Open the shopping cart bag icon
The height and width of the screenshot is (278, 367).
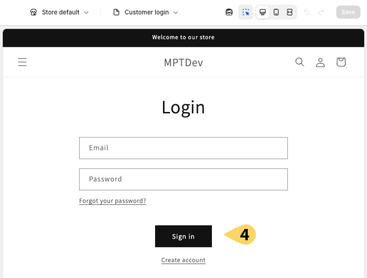click(x=341, y=62)
